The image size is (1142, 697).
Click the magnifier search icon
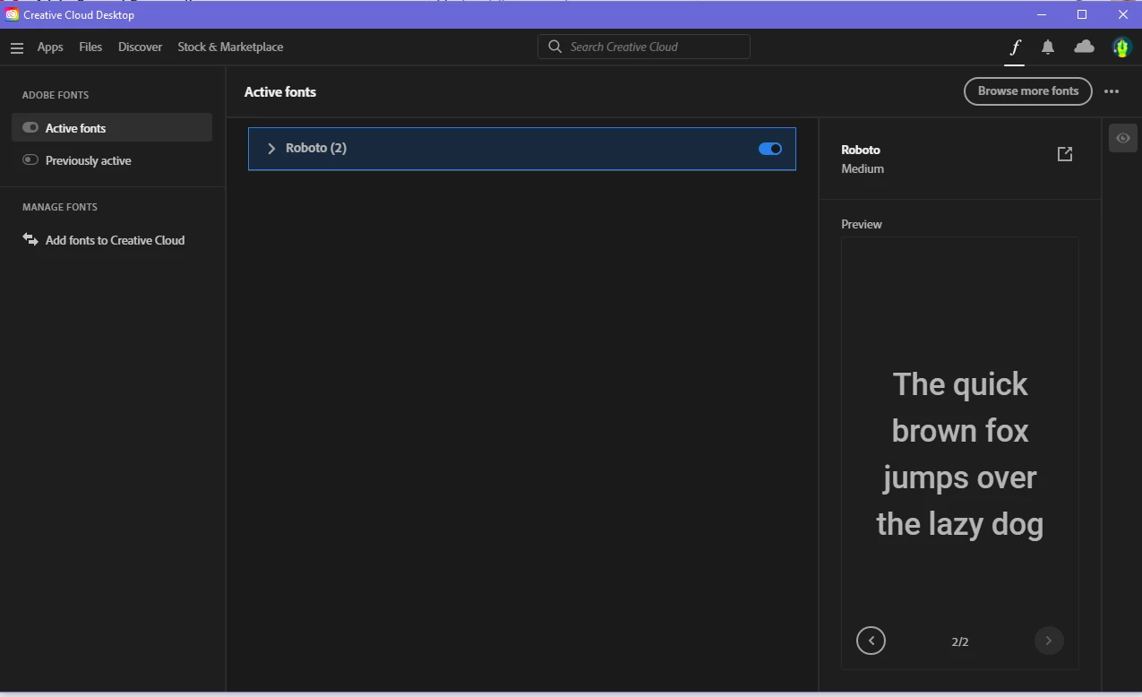point(555,47)
